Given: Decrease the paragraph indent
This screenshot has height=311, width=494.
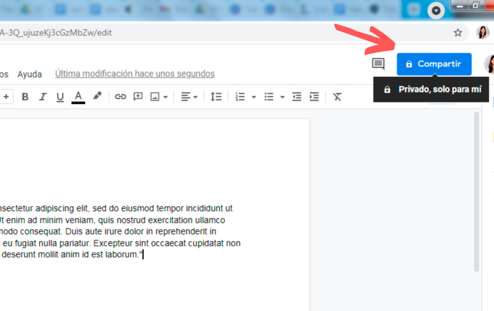Looking at the screenshot, I should [x=297, y=97].
